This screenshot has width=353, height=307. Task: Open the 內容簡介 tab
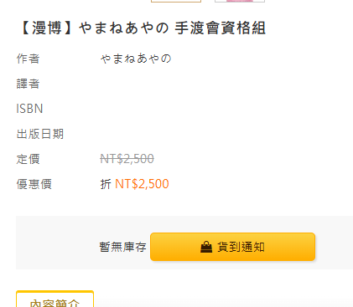tap(55, 299)
